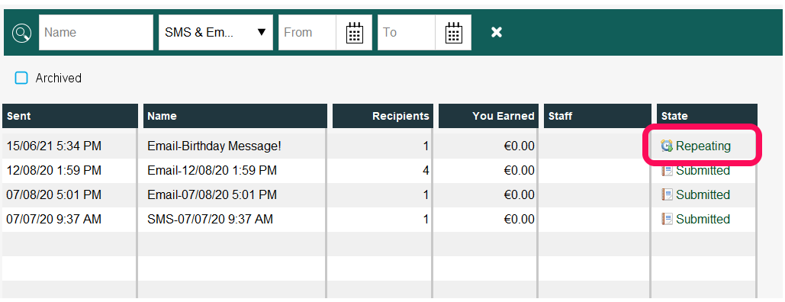
Task: Clear filters with the X icon
Action: tap(496, 33)
